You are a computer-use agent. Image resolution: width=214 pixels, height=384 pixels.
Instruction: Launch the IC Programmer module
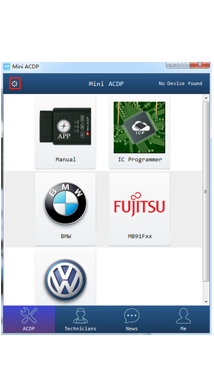point(139,132)
